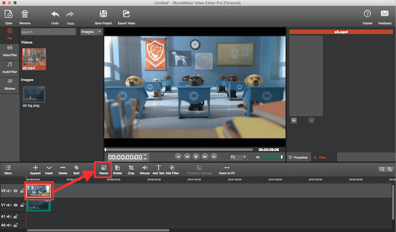Open the Fit preview zoom dropdown
Screen dimensions: 396x232
[238, 157]
